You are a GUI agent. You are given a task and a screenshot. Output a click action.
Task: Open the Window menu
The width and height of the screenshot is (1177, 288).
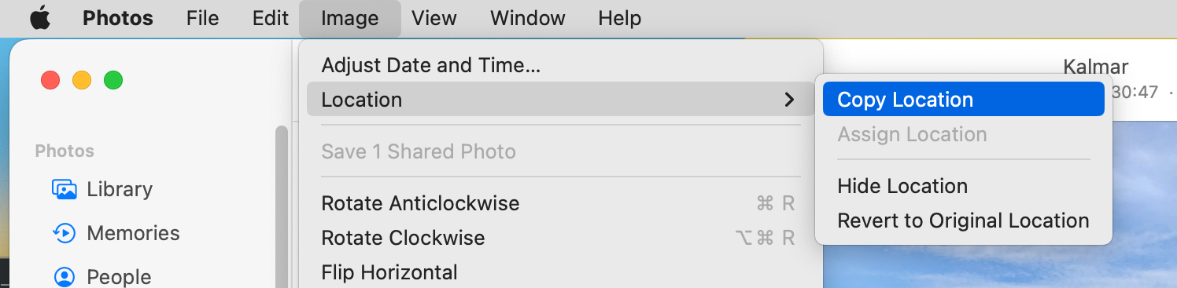[x=528, y=18]
